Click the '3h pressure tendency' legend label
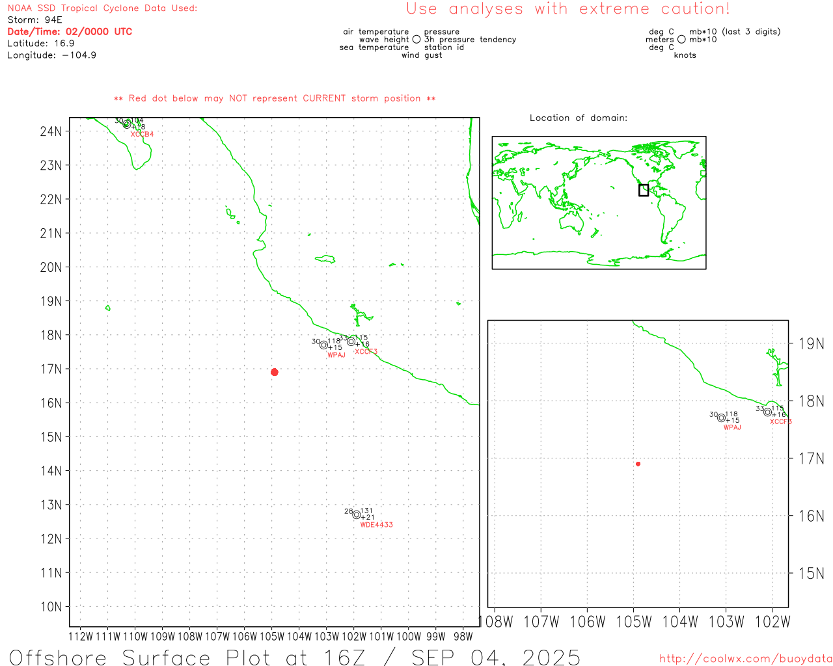Viewport: 833px width, 666px height. (470, 40)
